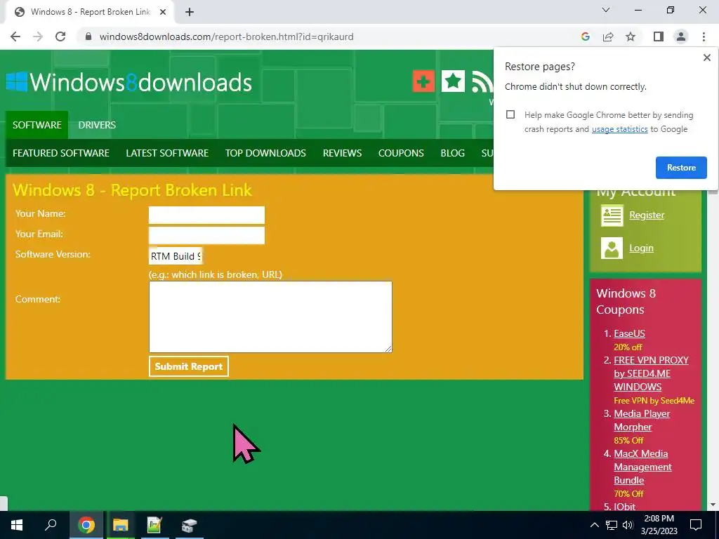Click inside the Comment text area
The image size is (719, 539).
click(x=270, y=317)
